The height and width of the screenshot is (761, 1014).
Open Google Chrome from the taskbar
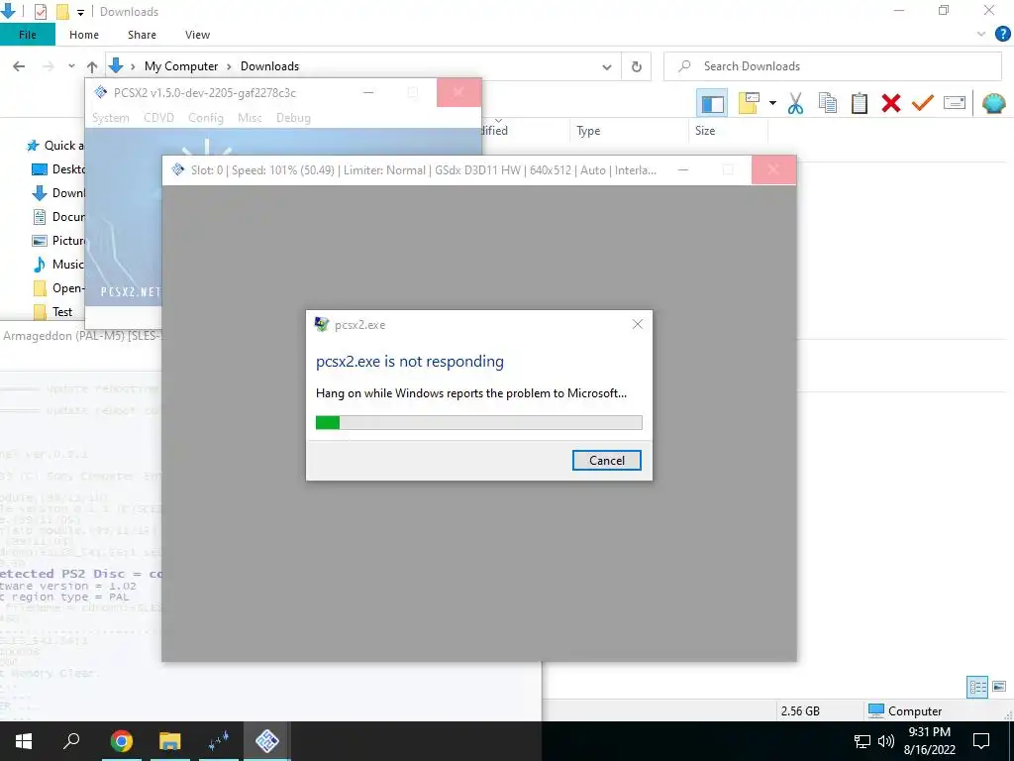[x=121, y=741]
